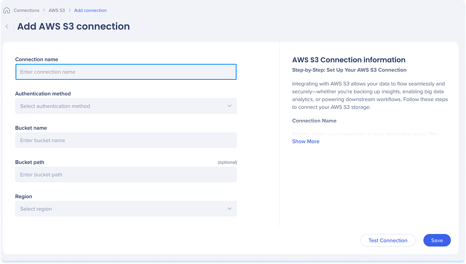The height and width of the screenshot is (264, 466).
Task: Expand the Region chevron arrow
Action: pyautogui.click(x=229, y=209)
